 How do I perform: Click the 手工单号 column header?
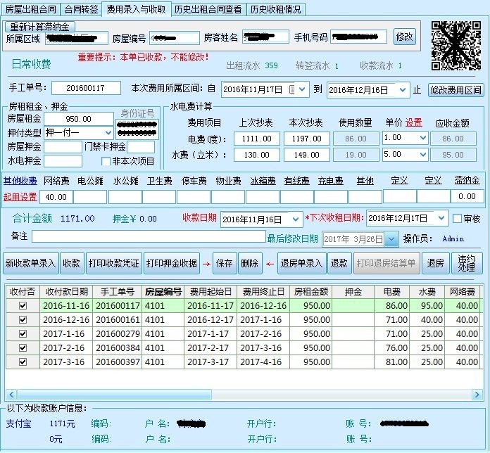click(116, 291)
